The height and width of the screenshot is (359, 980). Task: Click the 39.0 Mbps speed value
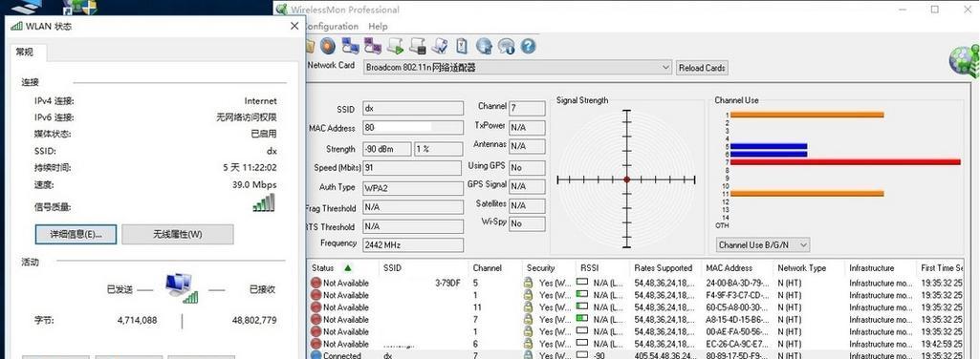click(x=254, y=185)
